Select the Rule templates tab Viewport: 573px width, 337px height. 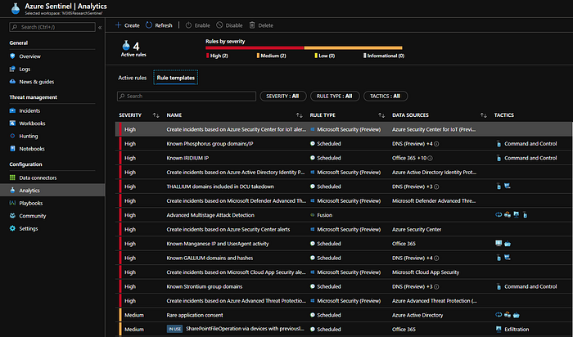[x=176, y=78]
